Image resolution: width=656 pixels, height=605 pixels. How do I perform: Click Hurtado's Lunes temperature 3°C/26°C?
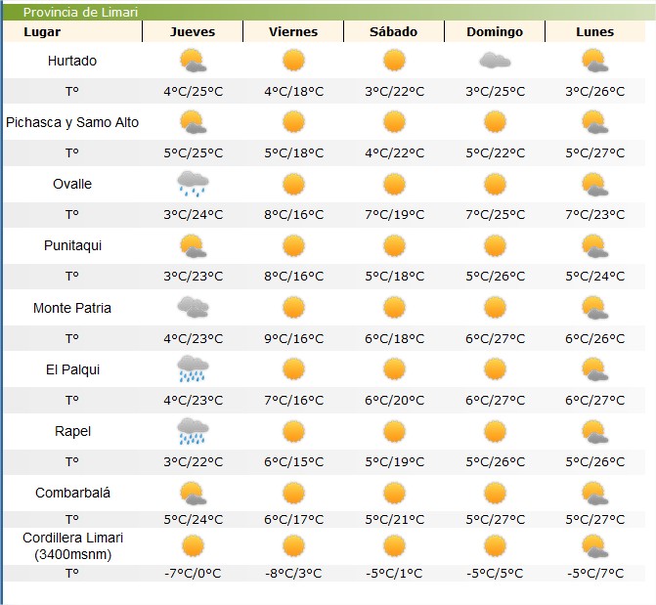click(595, 92)
